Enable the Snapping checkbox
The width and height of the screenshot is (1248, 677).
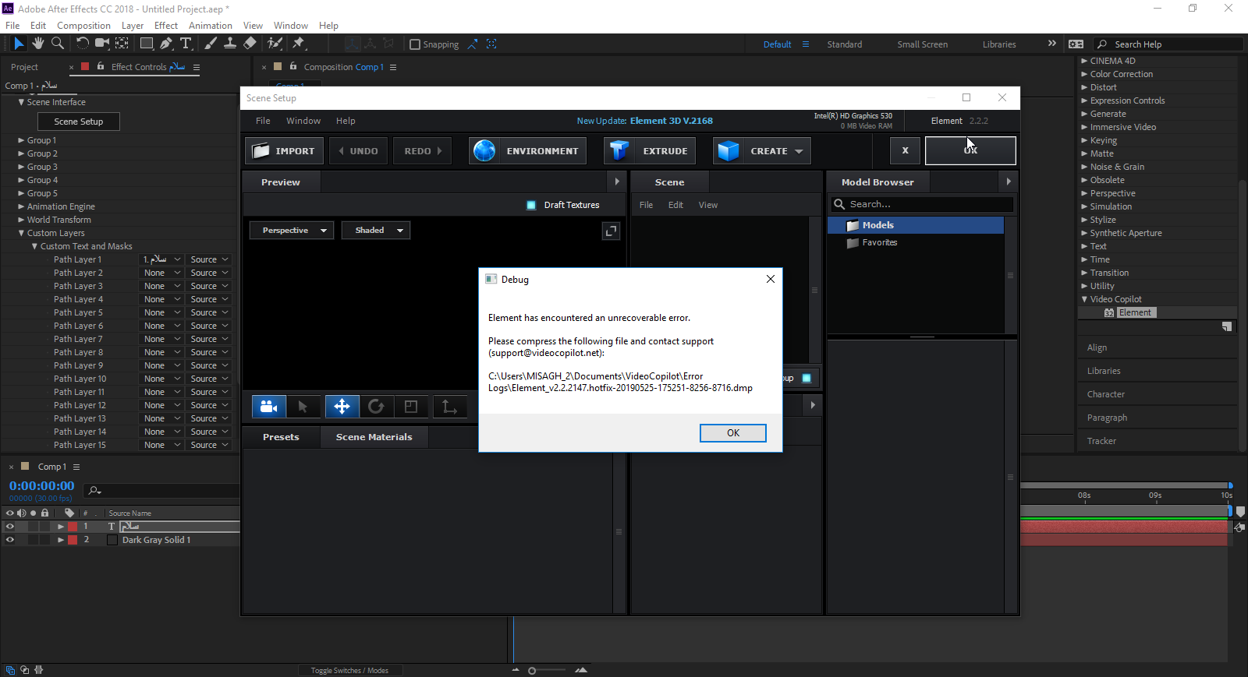coord(415,44)
